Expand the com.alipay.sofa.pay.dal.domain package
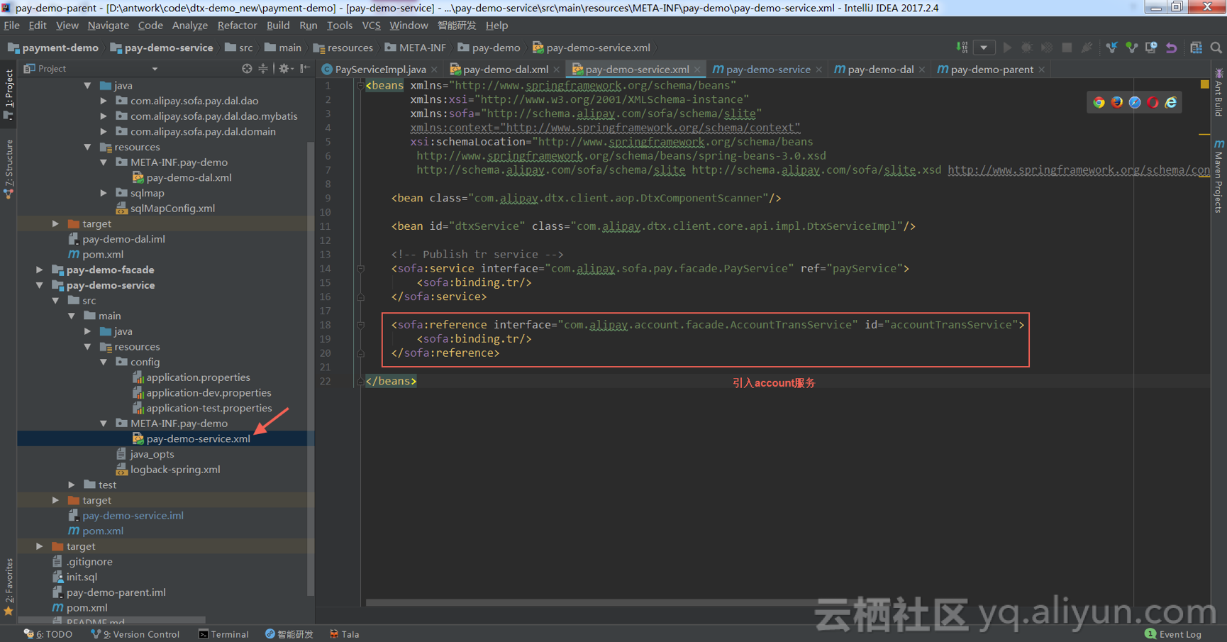 coord(104,131)
